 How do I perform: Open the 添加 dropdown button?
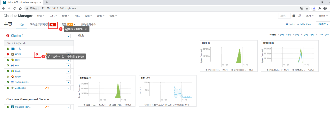click(x=323, y=24)
